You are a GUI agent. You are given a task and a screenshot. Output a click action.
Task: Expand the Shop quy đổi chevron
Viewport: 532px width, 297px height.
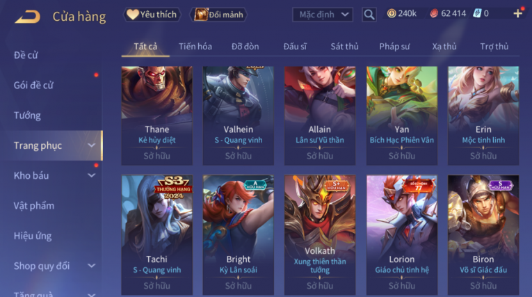click(x=91, y=266)
